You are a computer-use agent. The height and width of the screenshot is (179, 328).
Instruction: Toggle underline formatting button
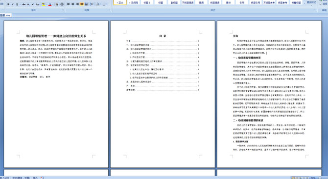coord(17,4)
